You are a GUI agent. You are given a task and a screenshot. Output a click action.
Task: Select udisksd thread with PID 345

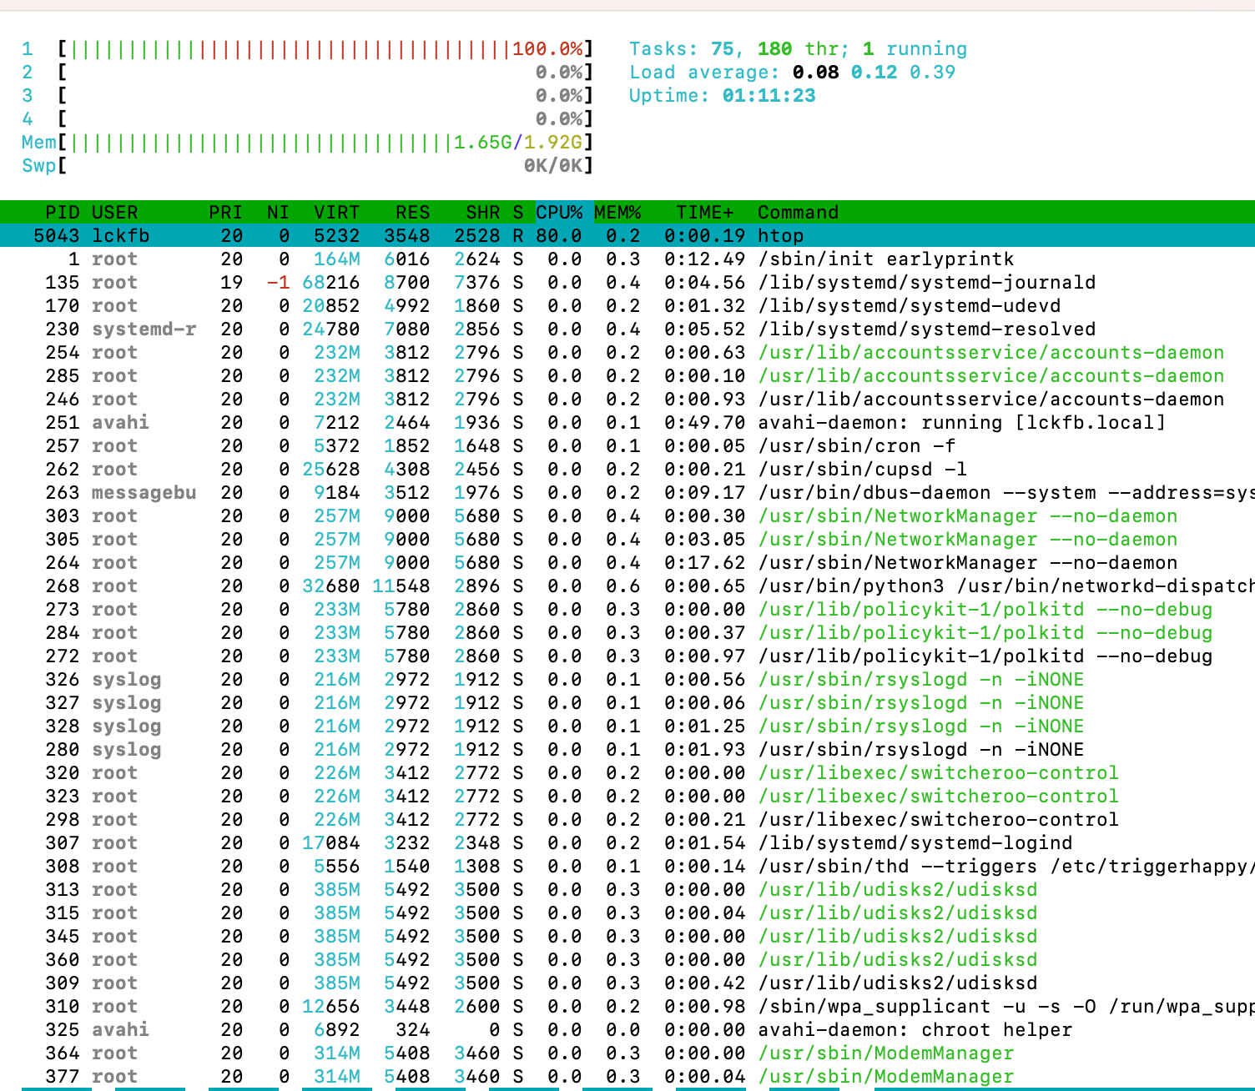point(627,937)
